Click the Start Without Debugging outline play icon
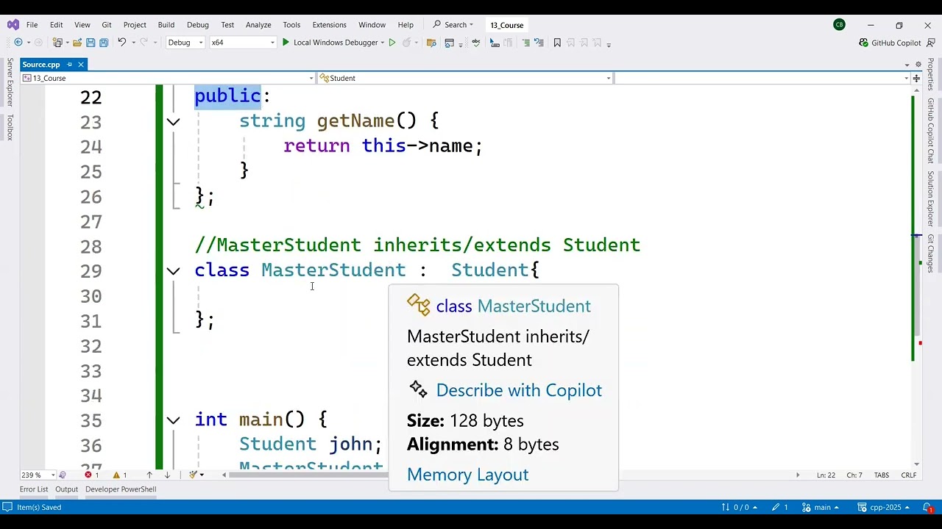Image resolution: width=942 pixels, height=529 pixels. coord(392,43)
